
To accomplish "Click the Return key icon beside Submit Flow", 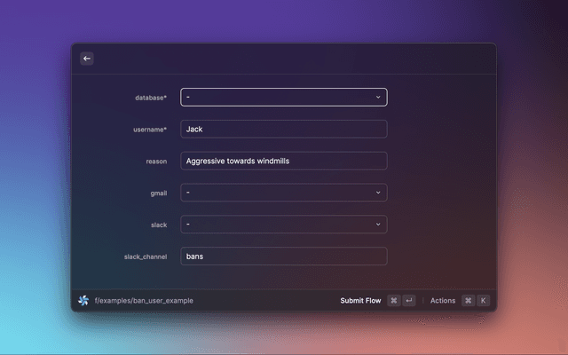I will click(408, 301).
